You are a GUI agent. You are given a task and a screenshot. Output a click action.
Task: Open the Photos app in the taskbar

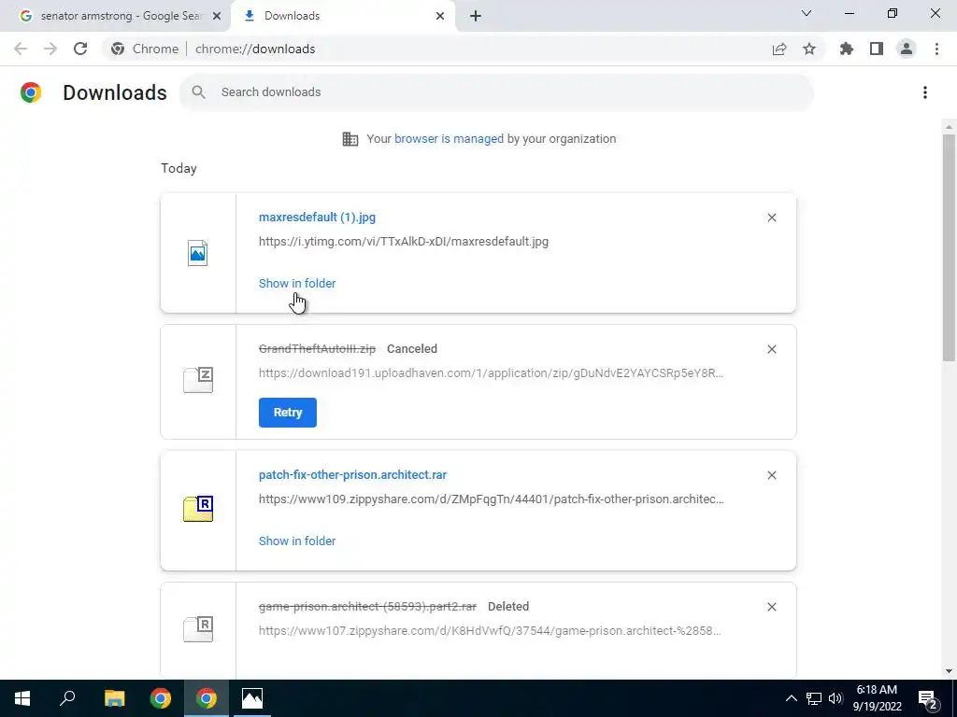(252, 698)
